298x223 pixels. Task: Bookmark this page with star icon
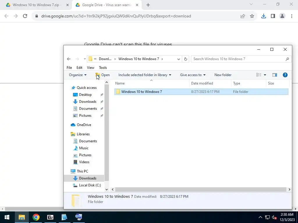(x=252, y=16)
